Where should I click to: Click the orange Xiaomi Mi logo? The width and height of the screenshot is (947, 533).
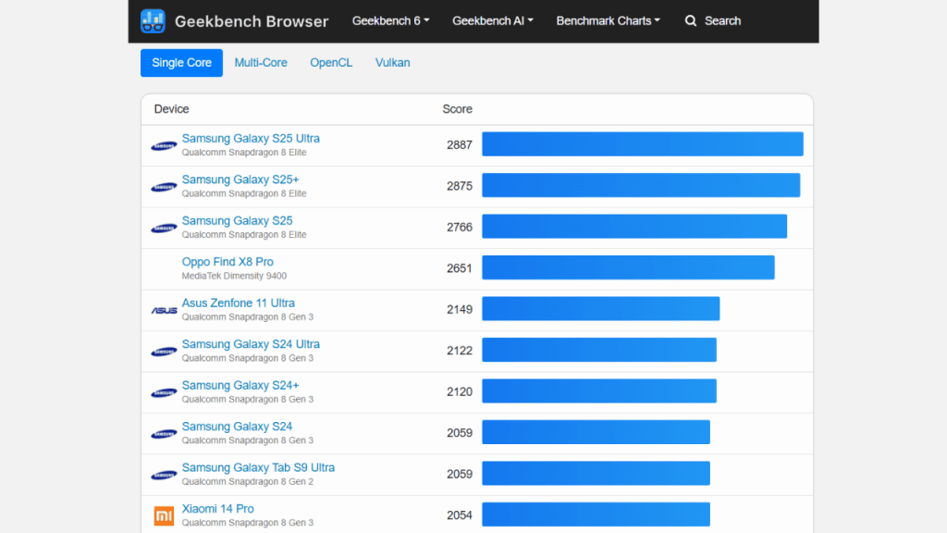(164, 515)
